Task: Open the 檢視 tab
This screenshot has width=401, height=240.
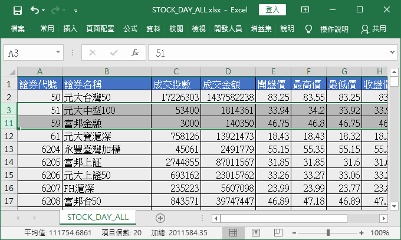Action: [199, 29]
